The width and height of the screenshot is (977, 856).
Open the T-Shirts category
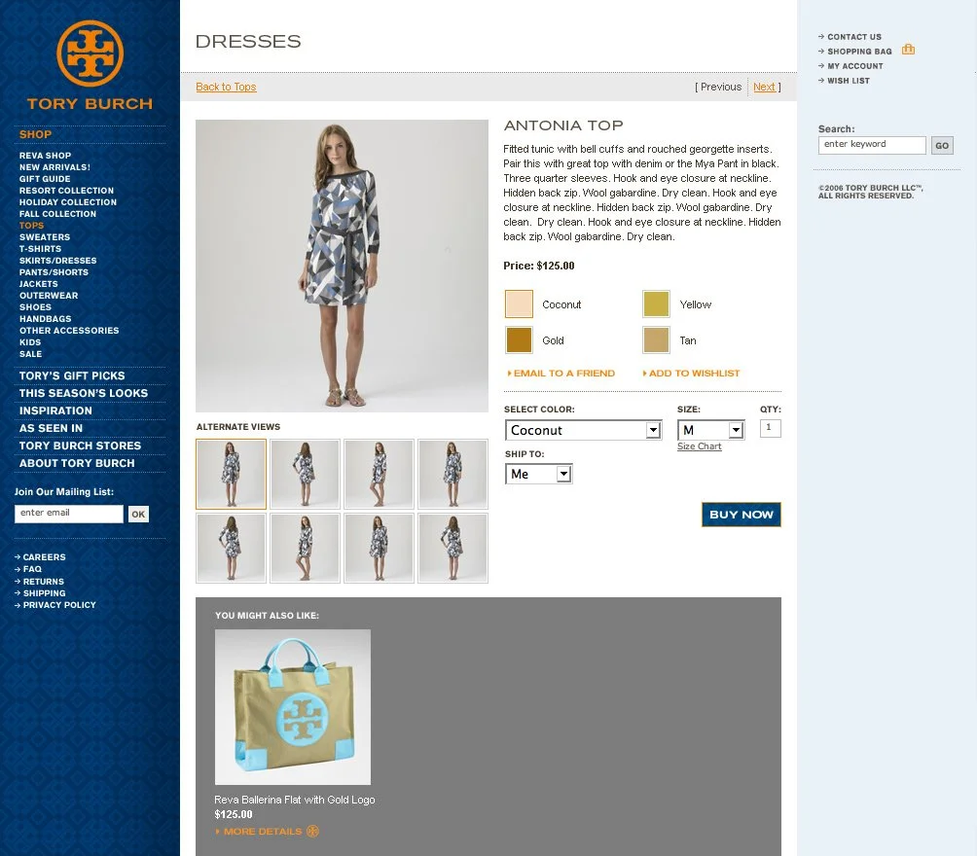(x=41, y=249)
